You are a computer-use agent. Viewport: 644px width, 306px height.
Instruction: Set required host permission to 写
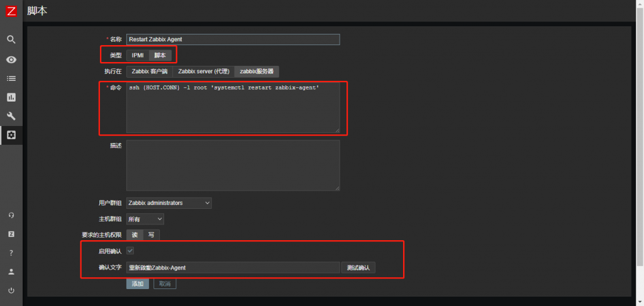click(151, 235)
